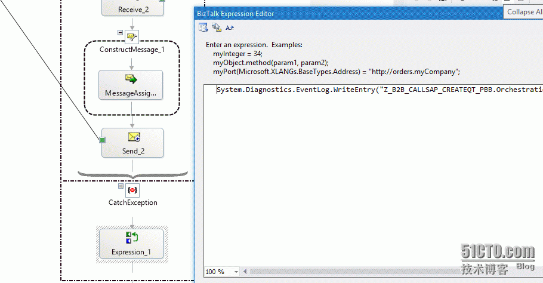Click the CatchException label
Viewport: 543px width, 283px height.
coord(132,202)
